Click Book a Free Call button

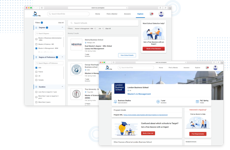[x=148, y=133]
